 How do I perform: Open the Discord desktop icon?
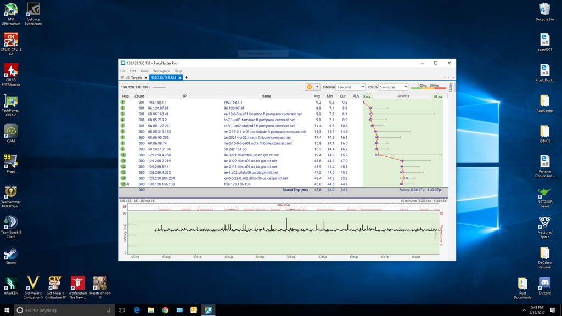pos(545,286)
